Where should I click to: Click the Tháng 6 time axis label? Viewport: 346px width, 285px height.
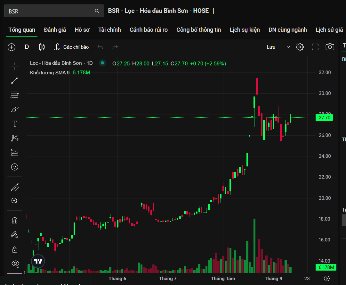coord(117,279)
